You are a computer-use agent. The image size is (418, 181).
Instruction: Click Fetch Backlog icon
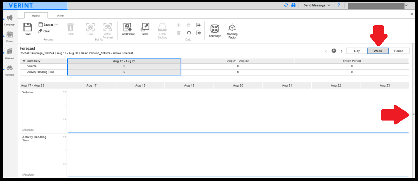point(162,31)
